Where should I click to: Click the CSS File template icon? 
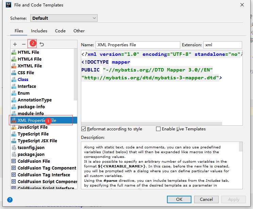click(14, 73)
